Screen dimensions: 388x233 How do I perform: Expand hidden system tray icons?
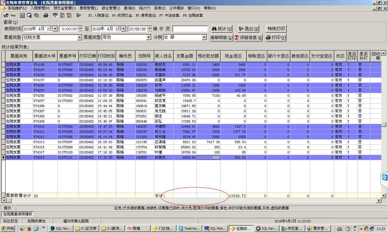coord(361,228)
